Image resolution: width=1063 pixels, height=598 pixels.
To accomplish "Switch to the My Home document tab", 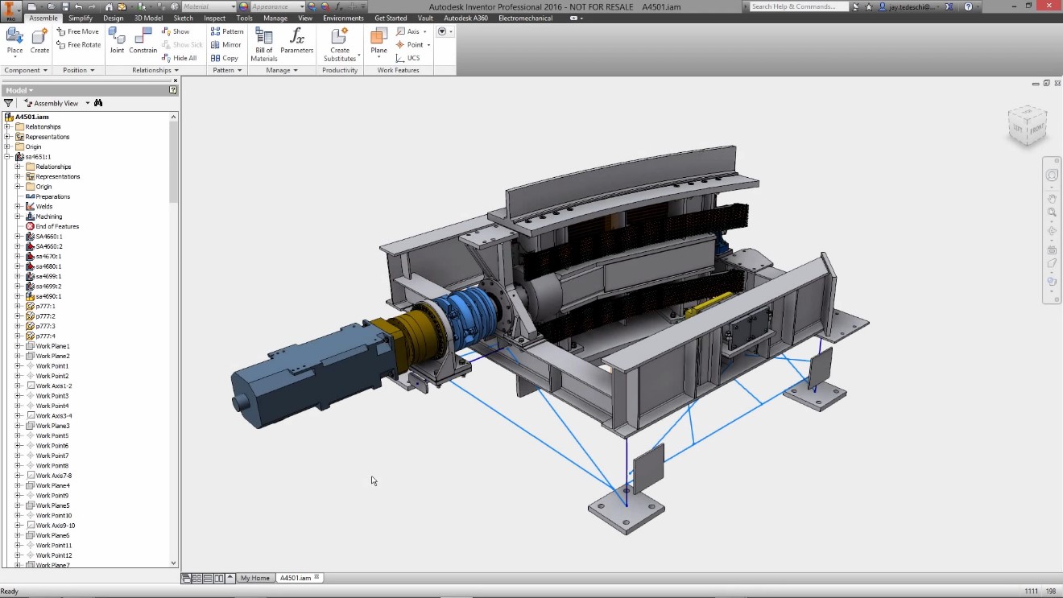I will [255, 578].
